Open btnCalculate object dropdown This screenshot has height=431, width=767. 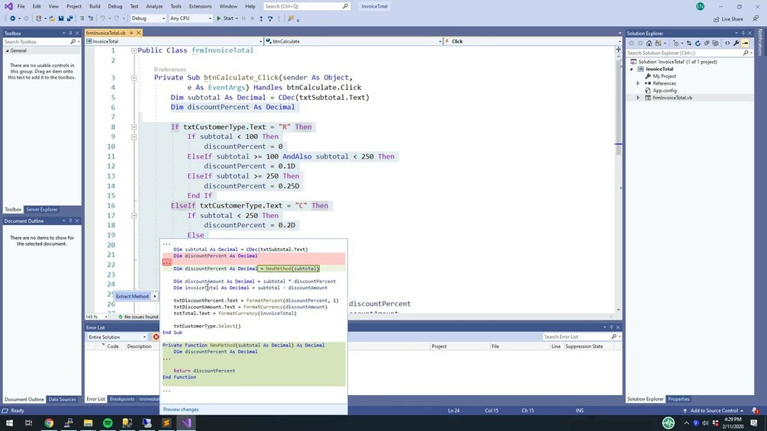(353, 41)
